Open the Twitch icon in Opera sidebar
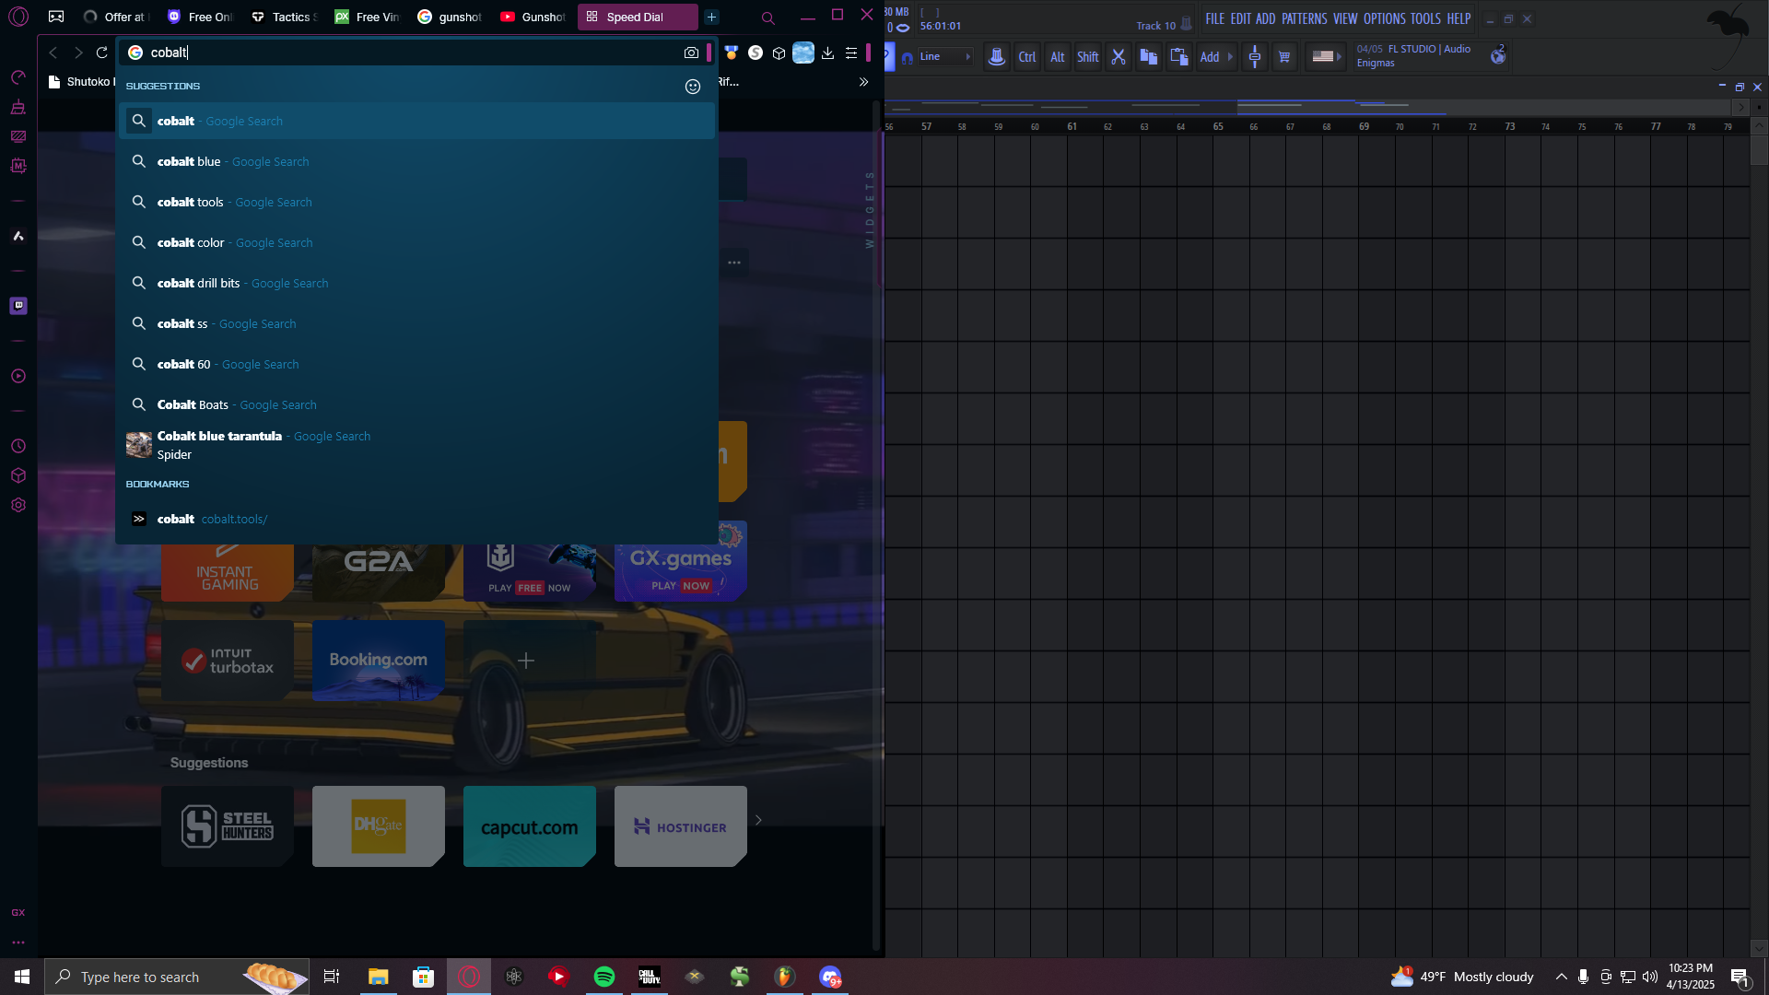1769x995 pixels. pyautogui.click(x=18, y=306)
